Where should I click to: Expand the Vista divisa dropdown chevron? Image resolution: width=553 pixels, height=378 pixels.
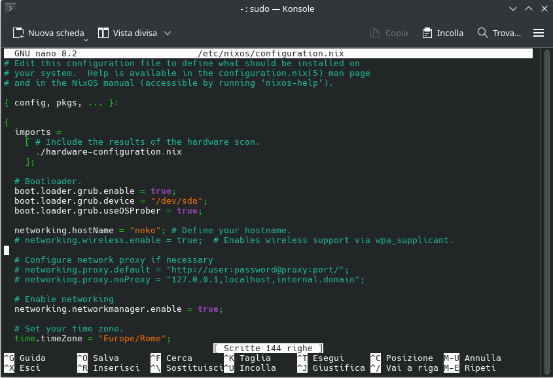point(168,33)
